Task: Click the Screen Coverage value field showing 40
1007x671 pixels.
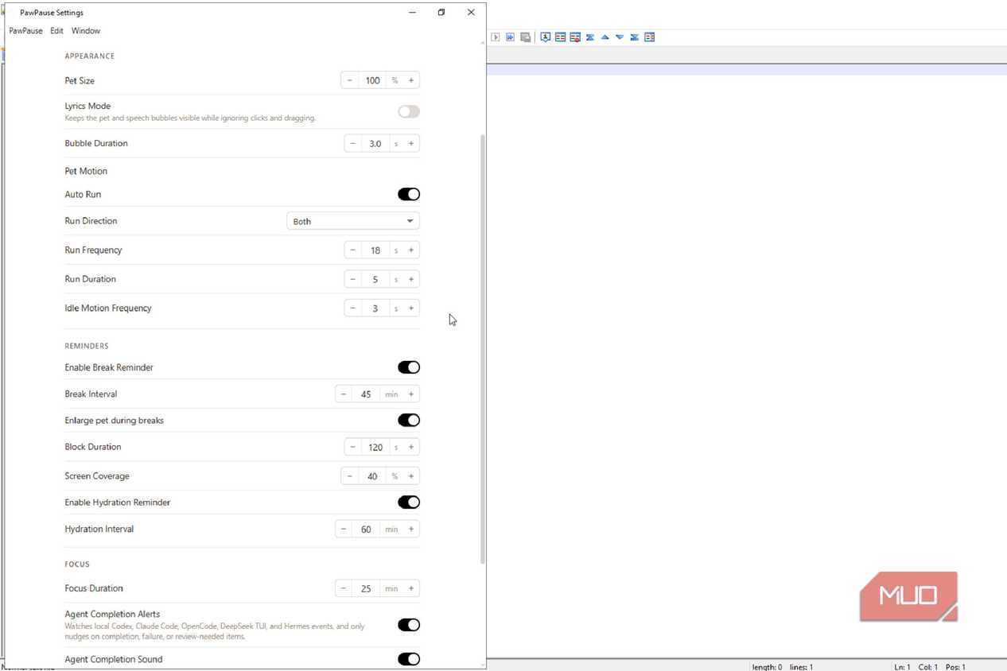Action: 372,476
